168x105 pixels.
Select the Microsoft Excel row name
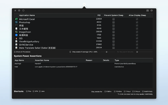point(27,19)
